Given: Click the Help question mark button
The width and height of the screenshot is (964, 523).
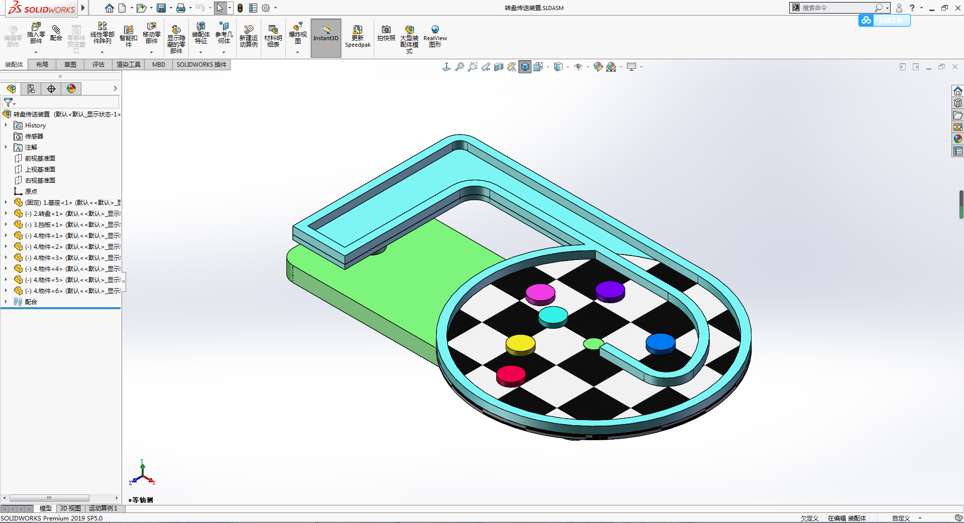Looking at the screenshot, I should pos(912,8).
